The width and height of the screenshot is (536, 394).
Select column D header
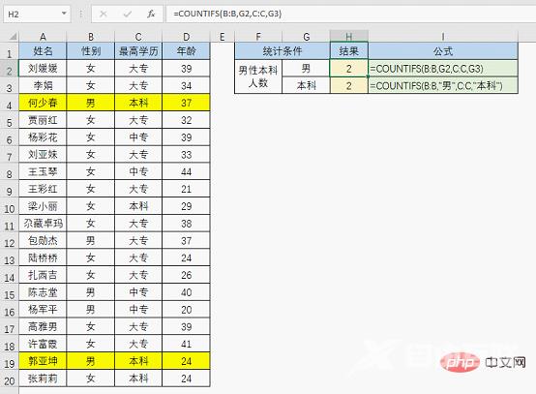(186, 37)
